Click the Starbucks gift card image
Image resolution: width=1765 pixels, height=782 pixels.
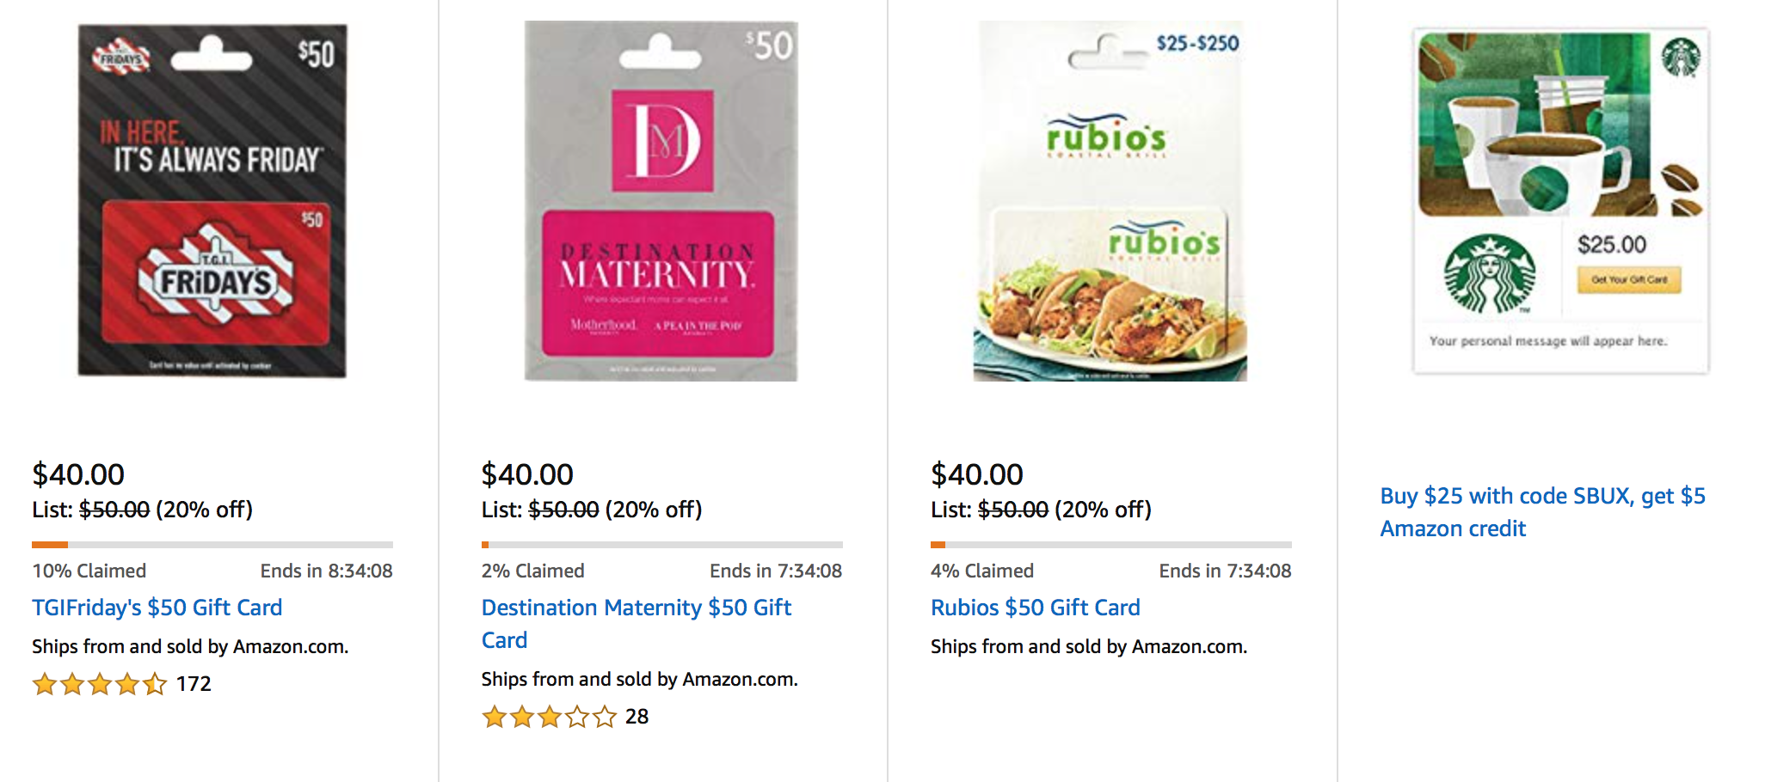(1560, 200)
